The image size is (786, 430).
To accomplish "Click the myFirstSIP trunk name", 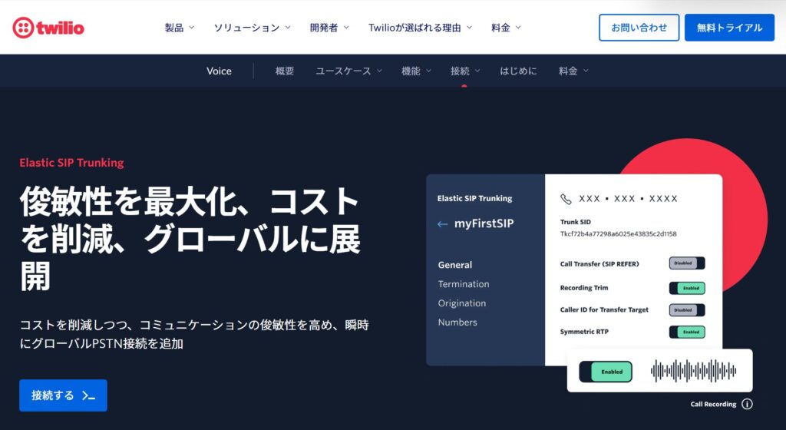I will [x=484, y=223].
